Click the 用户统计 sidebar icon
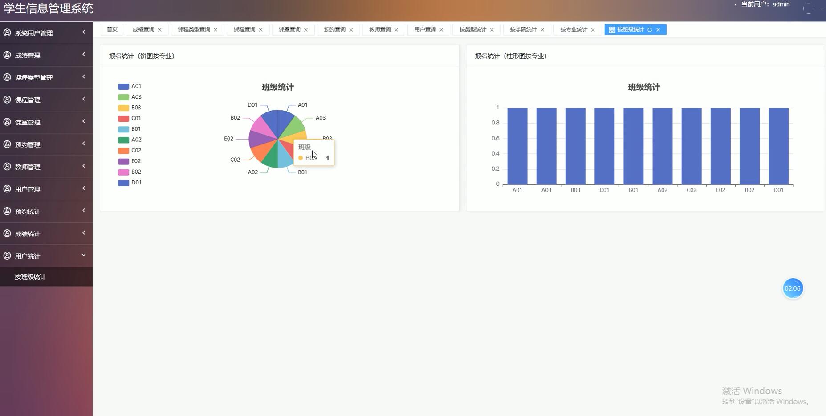Screen dimensions: 826x416 pyautogui.click(x=7, y=256)
